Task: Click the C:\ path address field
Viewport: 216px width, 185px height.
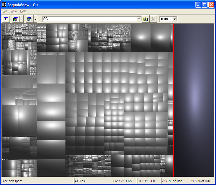Action: [x=90, y=19]
